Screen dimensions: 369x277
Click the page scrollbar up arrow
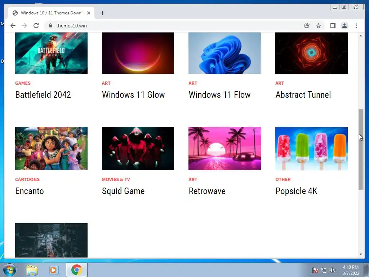pyautogui.click(x=361, y=36)
